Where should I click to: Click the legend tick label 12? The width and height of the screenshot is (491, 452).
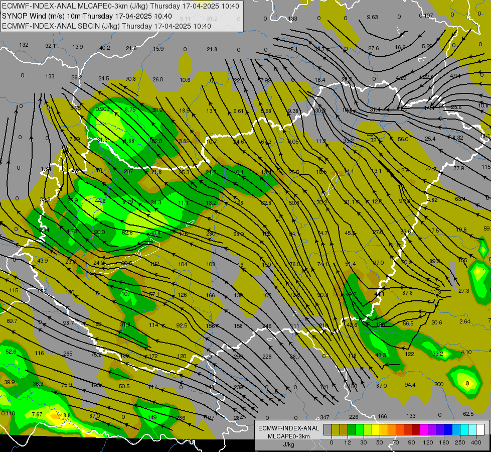347,442
